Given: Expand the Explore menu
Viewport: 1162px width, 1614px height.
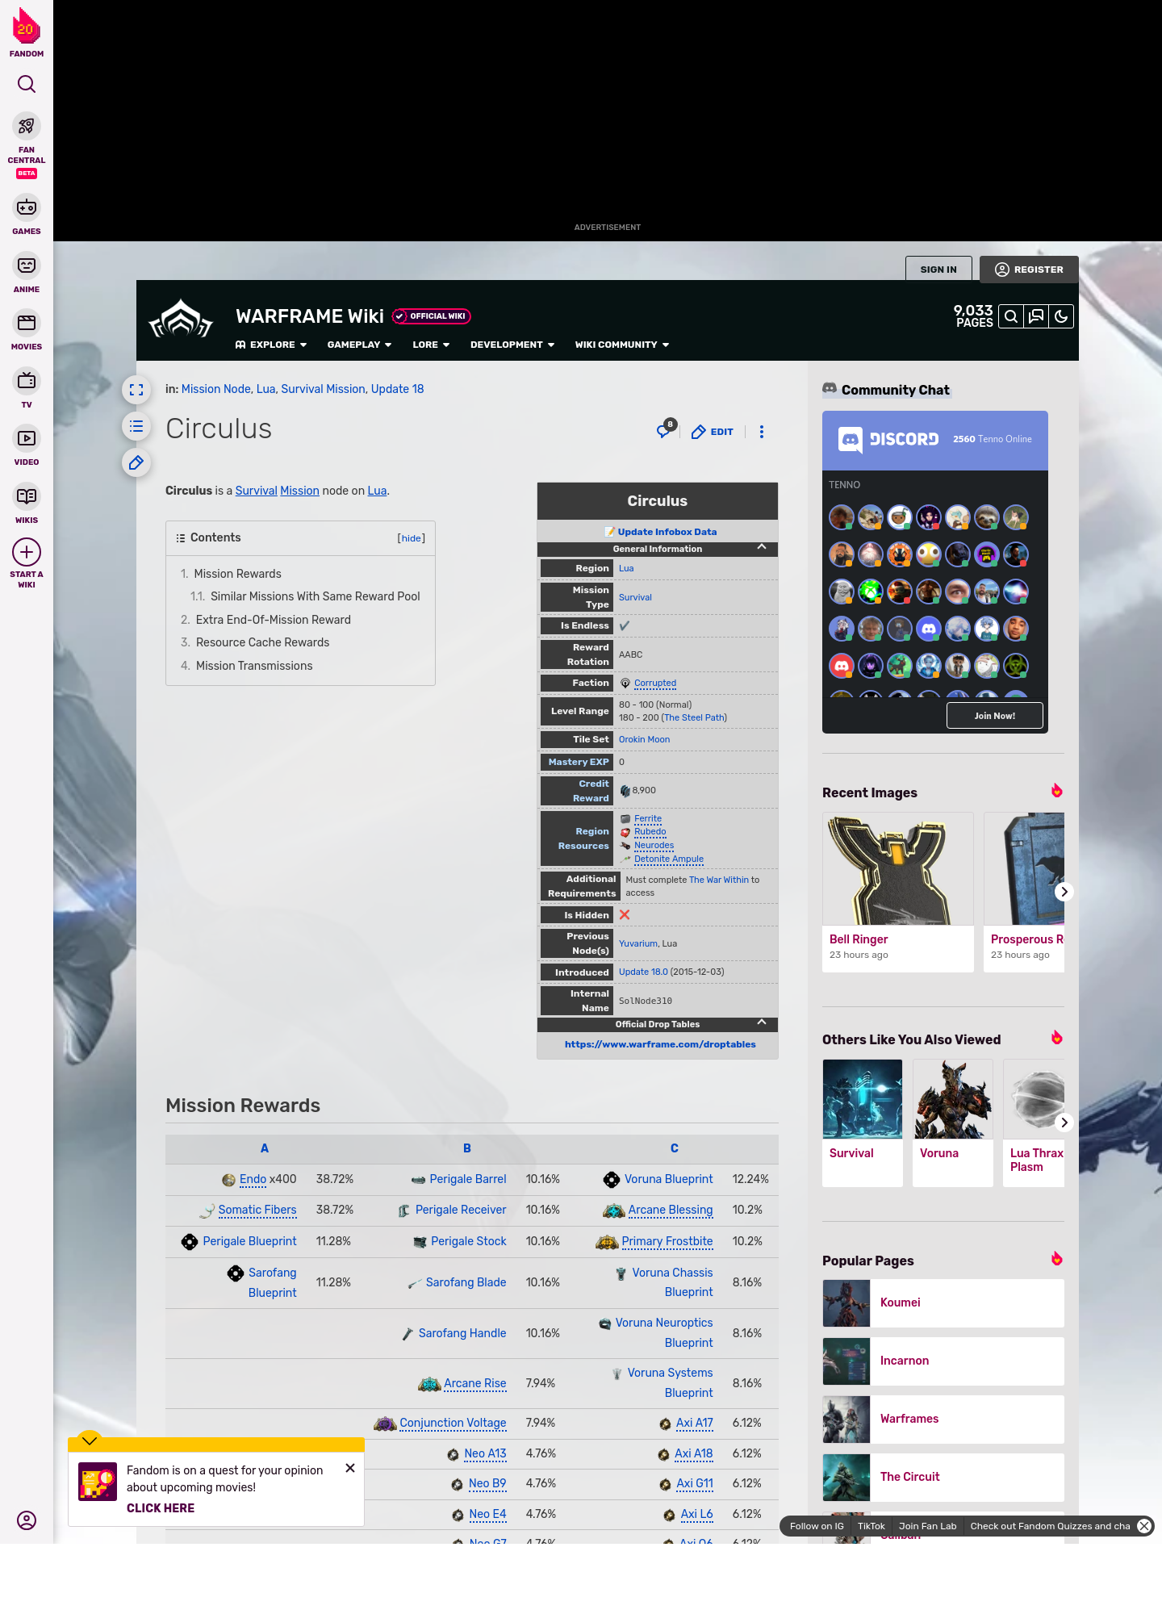Looking at the screenshot, I should click(271, 345).
